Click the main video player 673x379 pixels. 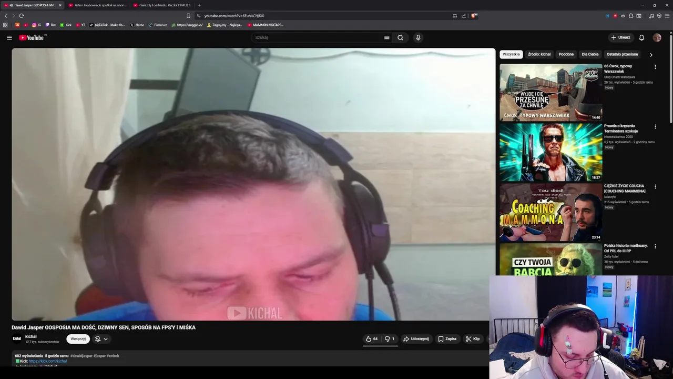pos(253,184)
